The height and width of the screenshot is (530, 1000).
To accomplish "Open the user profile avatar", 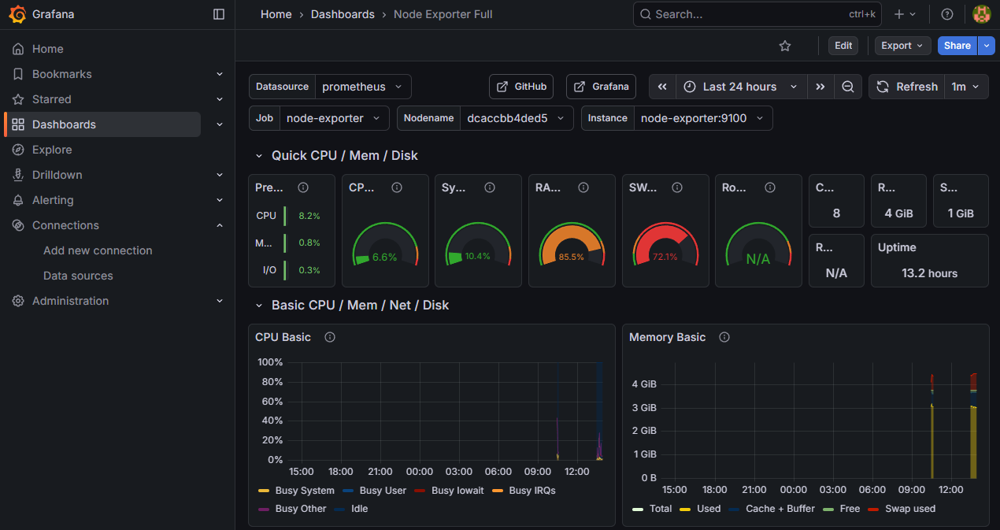I will (x=981, y=14).
